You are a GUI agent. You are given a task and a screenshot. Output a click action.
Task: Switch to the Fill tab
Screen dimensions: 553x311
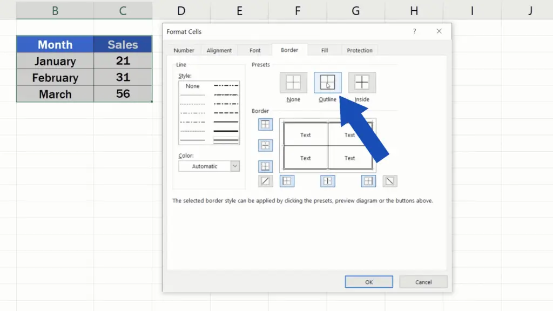[325, 50]
